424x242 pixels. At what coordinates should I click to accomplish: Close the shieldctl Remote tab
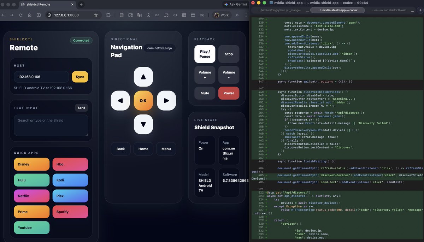[72, 5]
